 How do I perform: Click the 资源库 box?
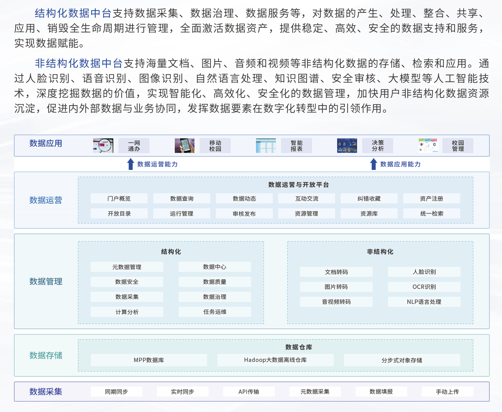click(369, 213)
